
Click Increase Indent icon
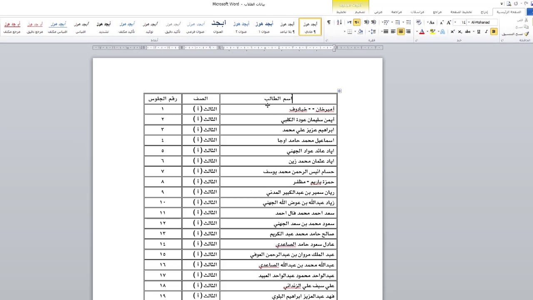[366, 22]
